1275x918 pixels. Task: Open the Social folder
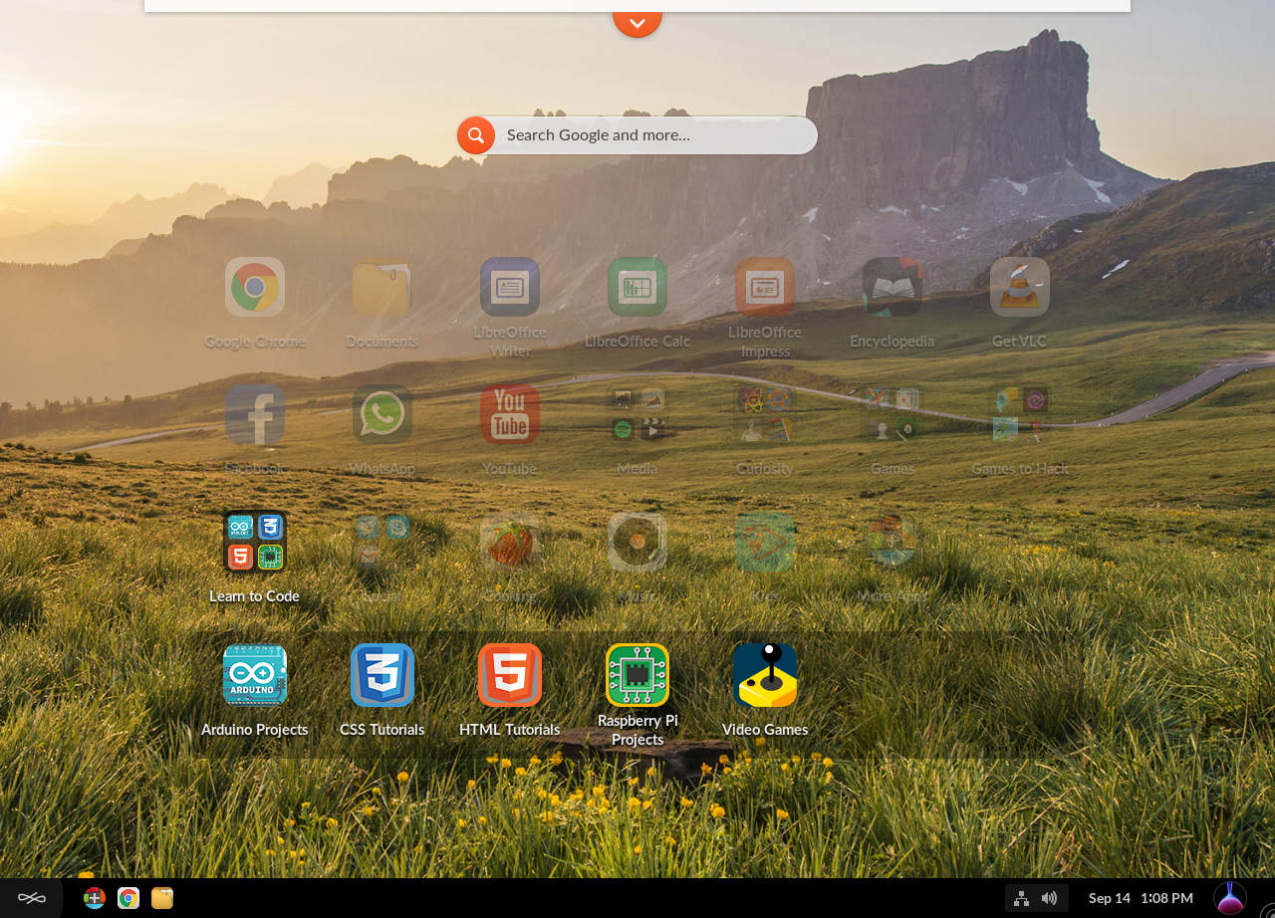(382, 542)
